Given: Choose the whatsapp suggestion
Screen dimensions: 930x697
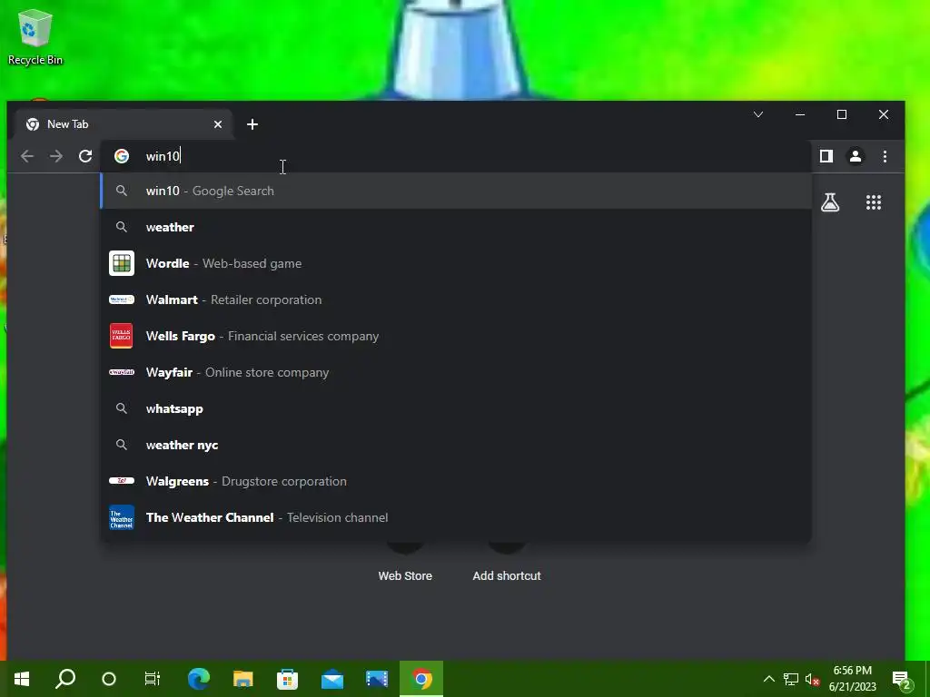Looking at the screenshot, I should pos(456,409).
